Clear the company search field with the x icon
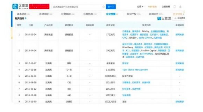This screenshot has height=112, width=203. pos(103,7)
